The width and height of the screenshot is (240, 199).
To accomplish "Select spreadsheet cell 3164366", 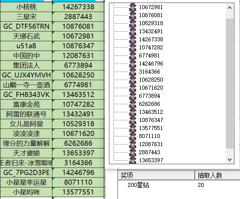I will 78,163.
